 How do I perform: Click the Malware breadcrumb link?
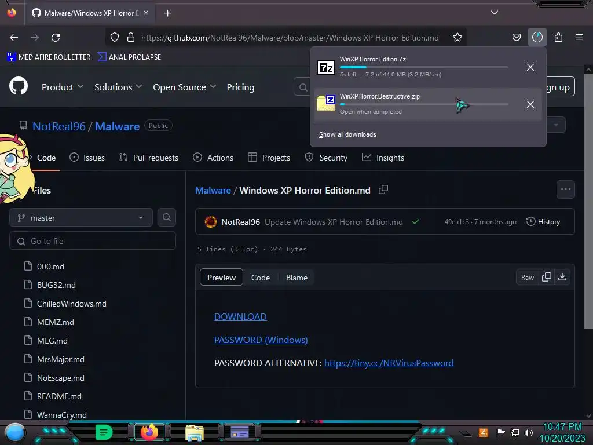tap(213, 190)
